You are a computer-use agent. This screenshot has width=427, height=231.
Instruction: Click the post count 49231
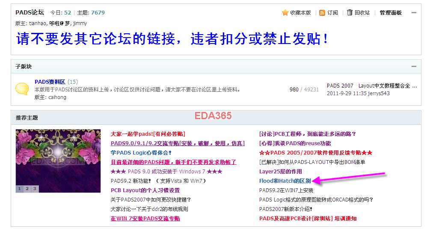click(x=311, y=90)
